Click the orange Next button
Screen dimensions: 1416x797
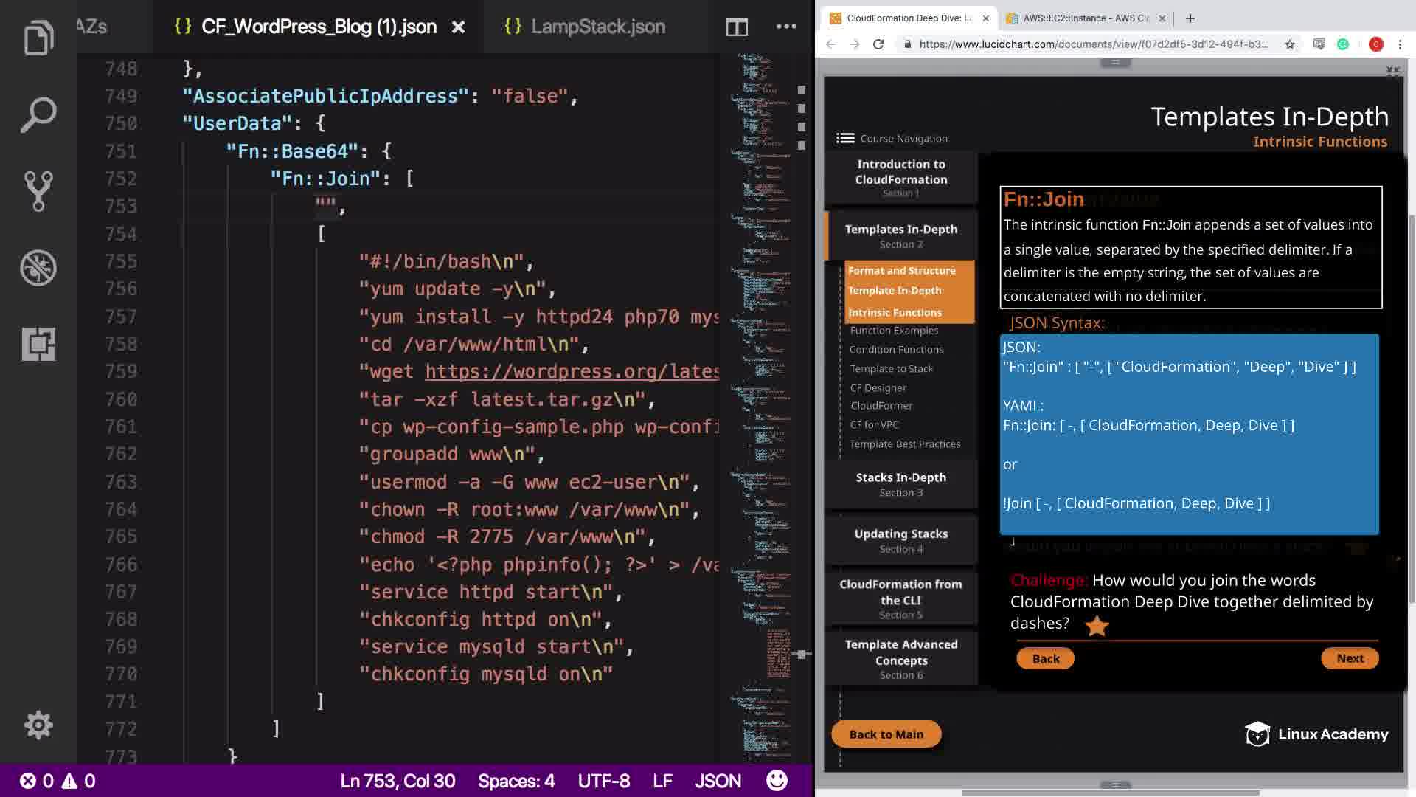pyautogui.click(x=1350, y=658)
